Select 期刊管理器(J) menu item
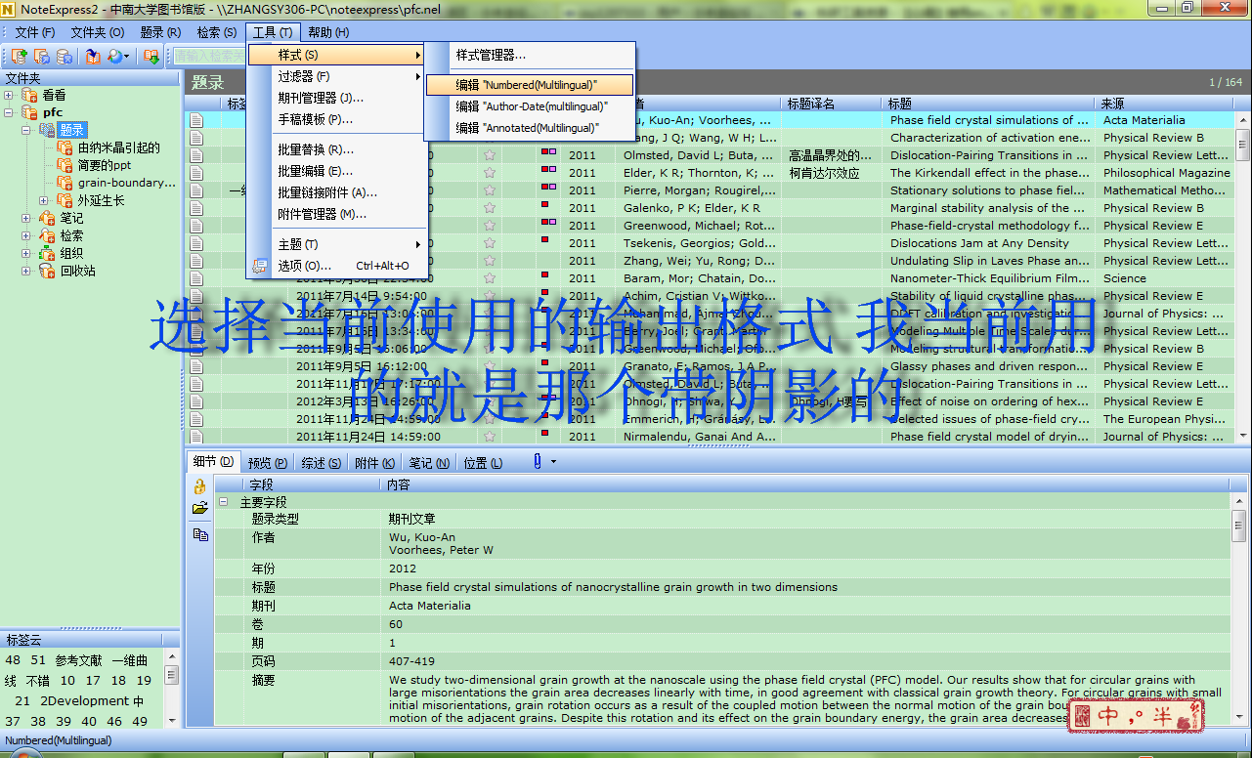Image resolution: width=1252 pixels, height=758 pixels. (x=337, y=98)
